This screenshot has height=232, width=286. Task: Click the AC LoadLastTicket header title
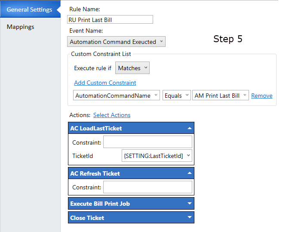pyautogui.click(x=96, y=128)
